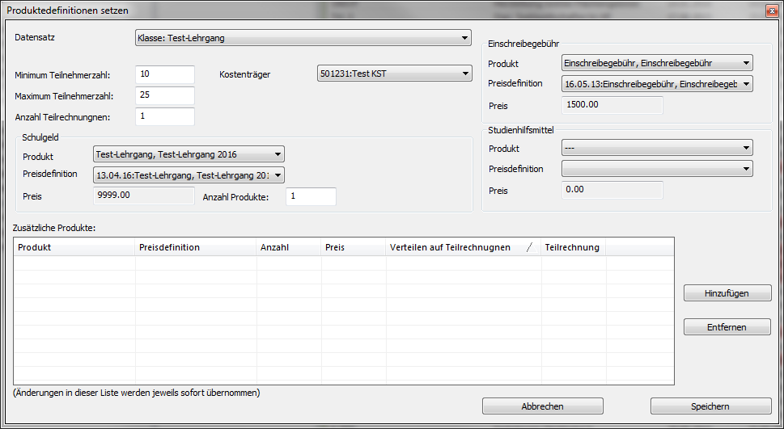784x429 pixels.
Task: Click the Teilrechnung column header
Action: tap(573, 247)
